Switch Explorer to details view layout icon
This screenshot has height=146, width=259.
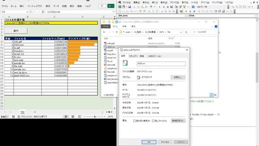click(x=211, y=95)
